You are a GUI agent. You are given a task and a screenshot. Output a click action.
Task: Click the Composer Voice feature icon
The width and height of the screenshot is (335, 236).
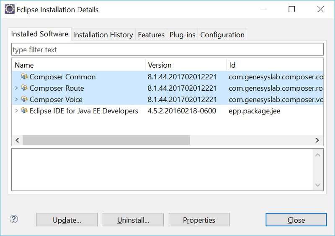coord(24,99)
